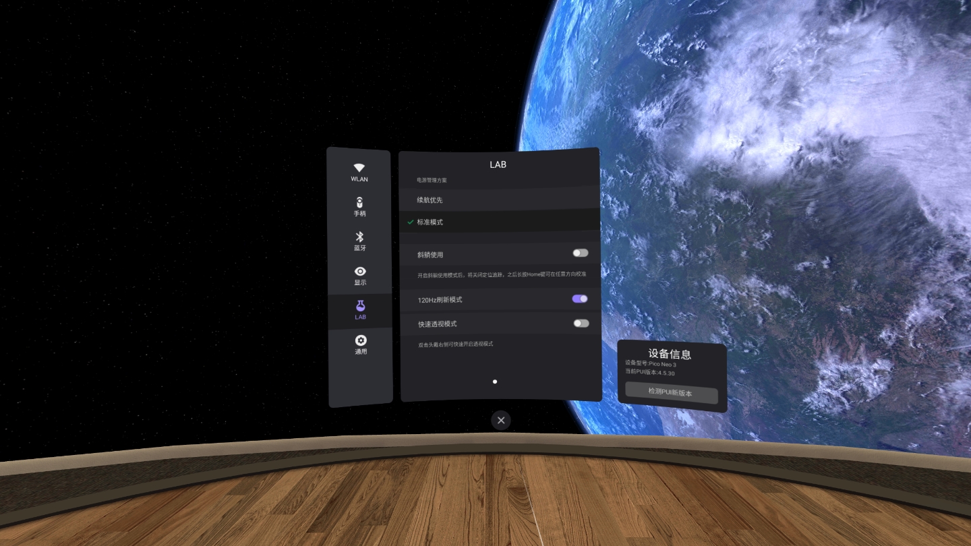Viewport: 971px width, 546px height.
Task: Click the PUI version 4.5.30 text
Action: [651, 373]
